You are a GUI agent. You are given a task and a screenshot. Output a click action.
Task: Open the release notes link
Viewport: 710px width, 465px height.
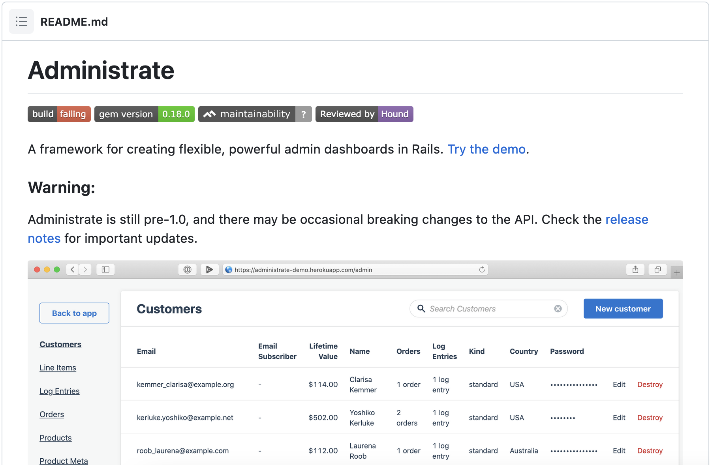(x=626, y=219)
